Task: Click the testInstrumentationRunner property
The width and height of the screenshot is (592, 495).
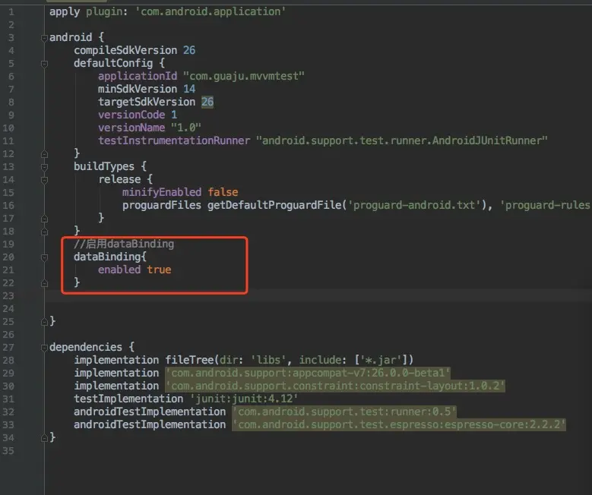Action: (x=174, y=140)
